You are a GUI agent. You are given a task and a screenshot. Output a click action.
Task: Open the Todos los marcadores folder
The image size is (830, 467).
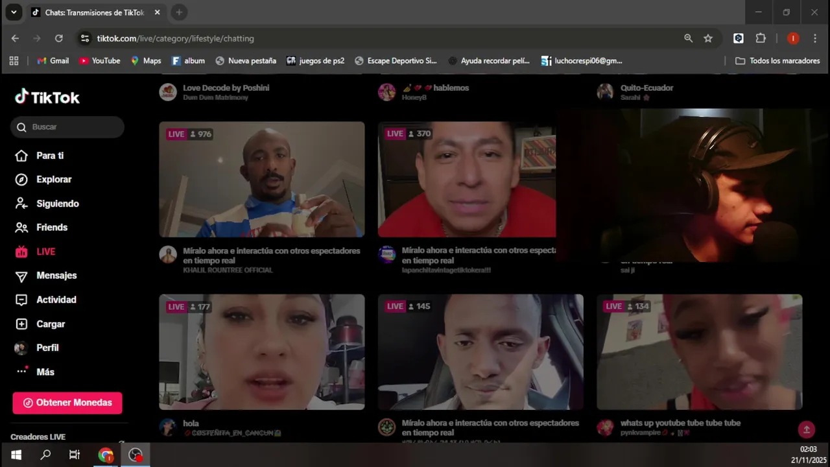coord(777,61)
